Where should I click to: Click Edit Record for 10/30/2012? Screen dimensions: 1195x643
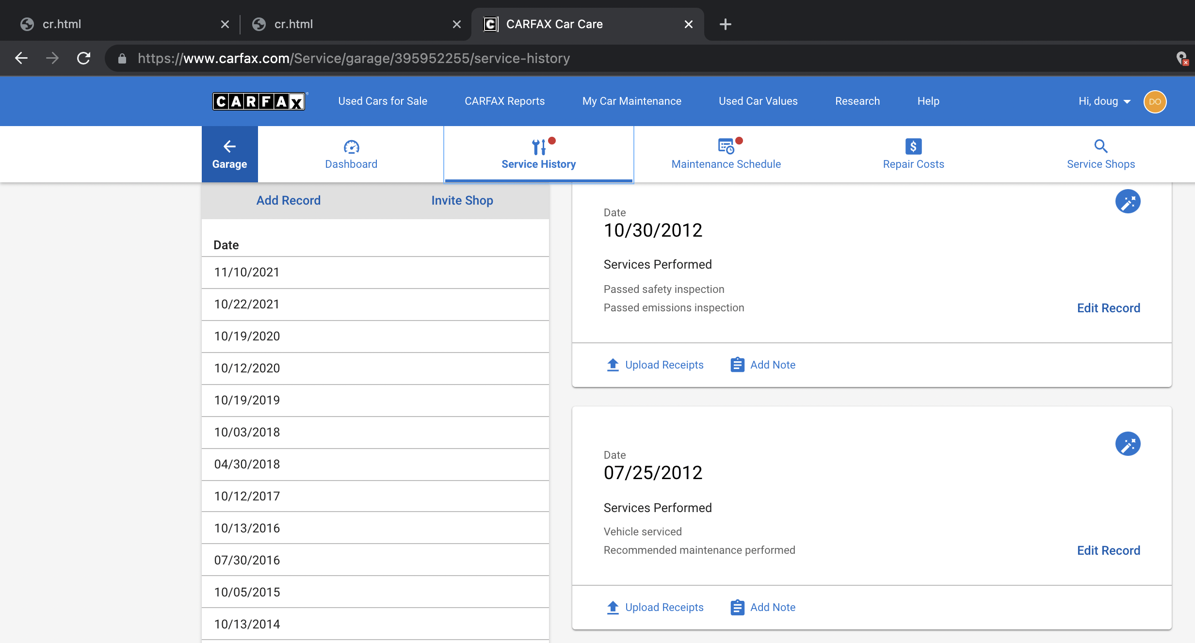tap(1108, 308)
